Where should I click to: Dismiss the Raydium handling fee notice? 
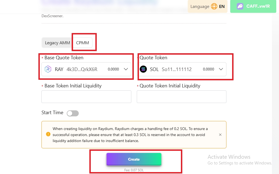[220, 135]
